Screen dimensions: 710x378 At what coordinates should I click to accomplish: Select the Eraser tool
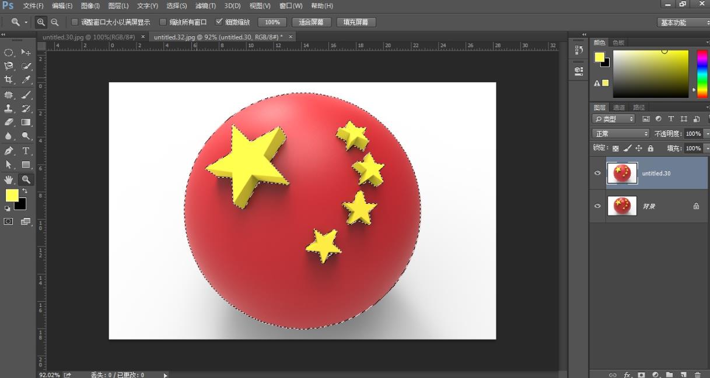click(9, 122)
